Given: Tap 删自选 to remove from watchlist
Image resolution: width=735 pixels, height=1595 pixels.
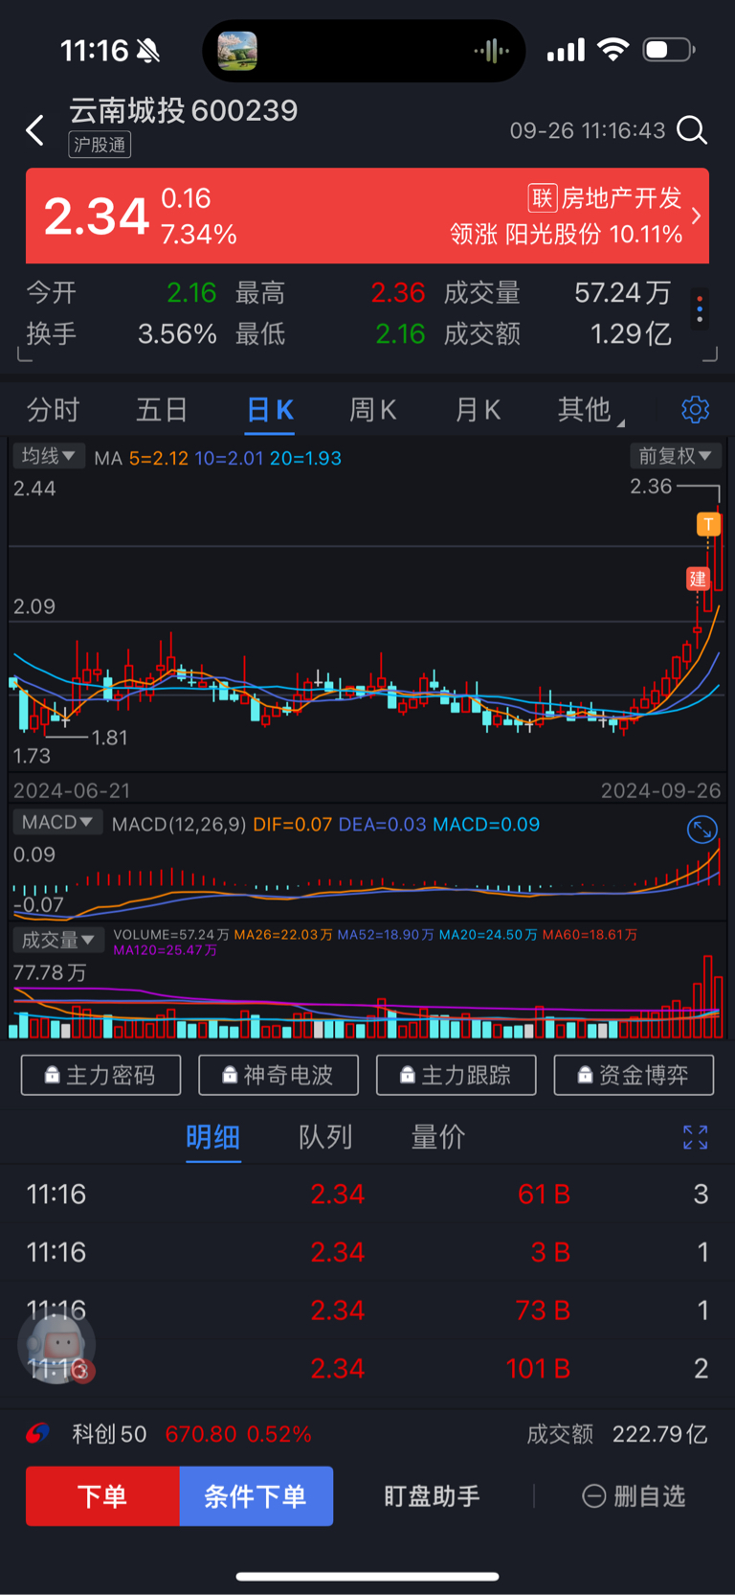Looking at the screenshot, I should point(635,1496).
